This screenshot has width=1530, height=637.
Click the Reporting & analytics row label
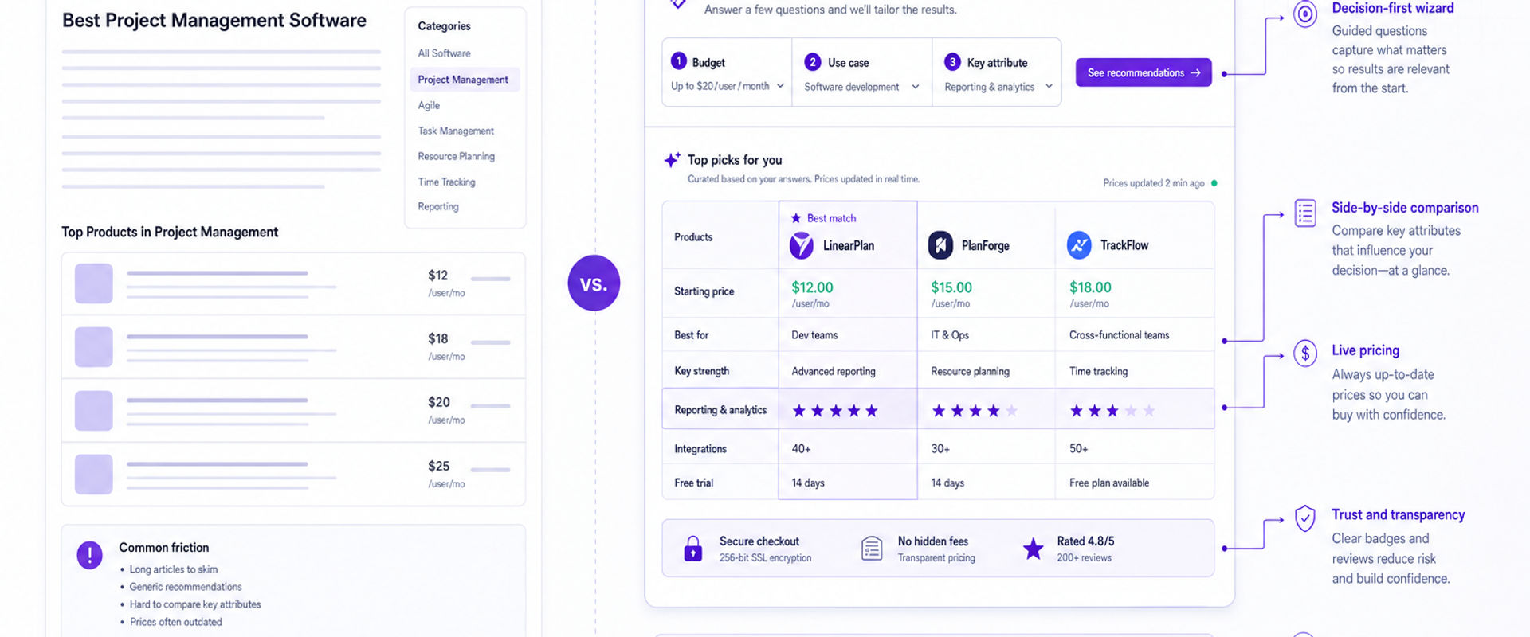coord(720,410)
